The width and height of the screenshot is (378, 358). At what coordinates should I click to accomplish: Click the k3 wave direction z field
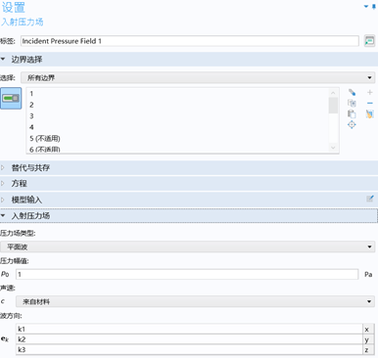coord(189,349)
